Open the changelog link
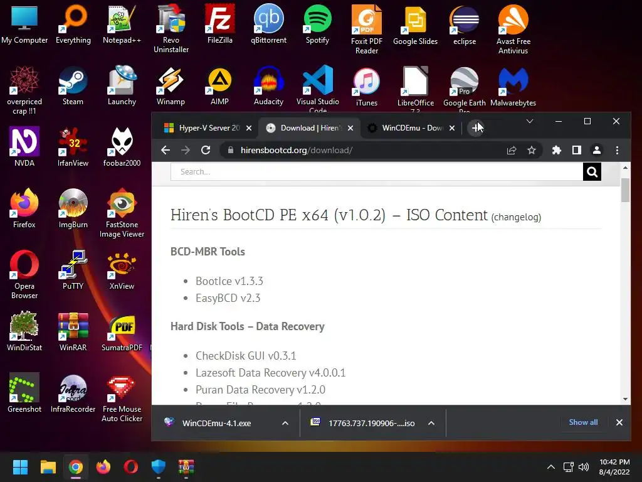 tap(517, 217)
